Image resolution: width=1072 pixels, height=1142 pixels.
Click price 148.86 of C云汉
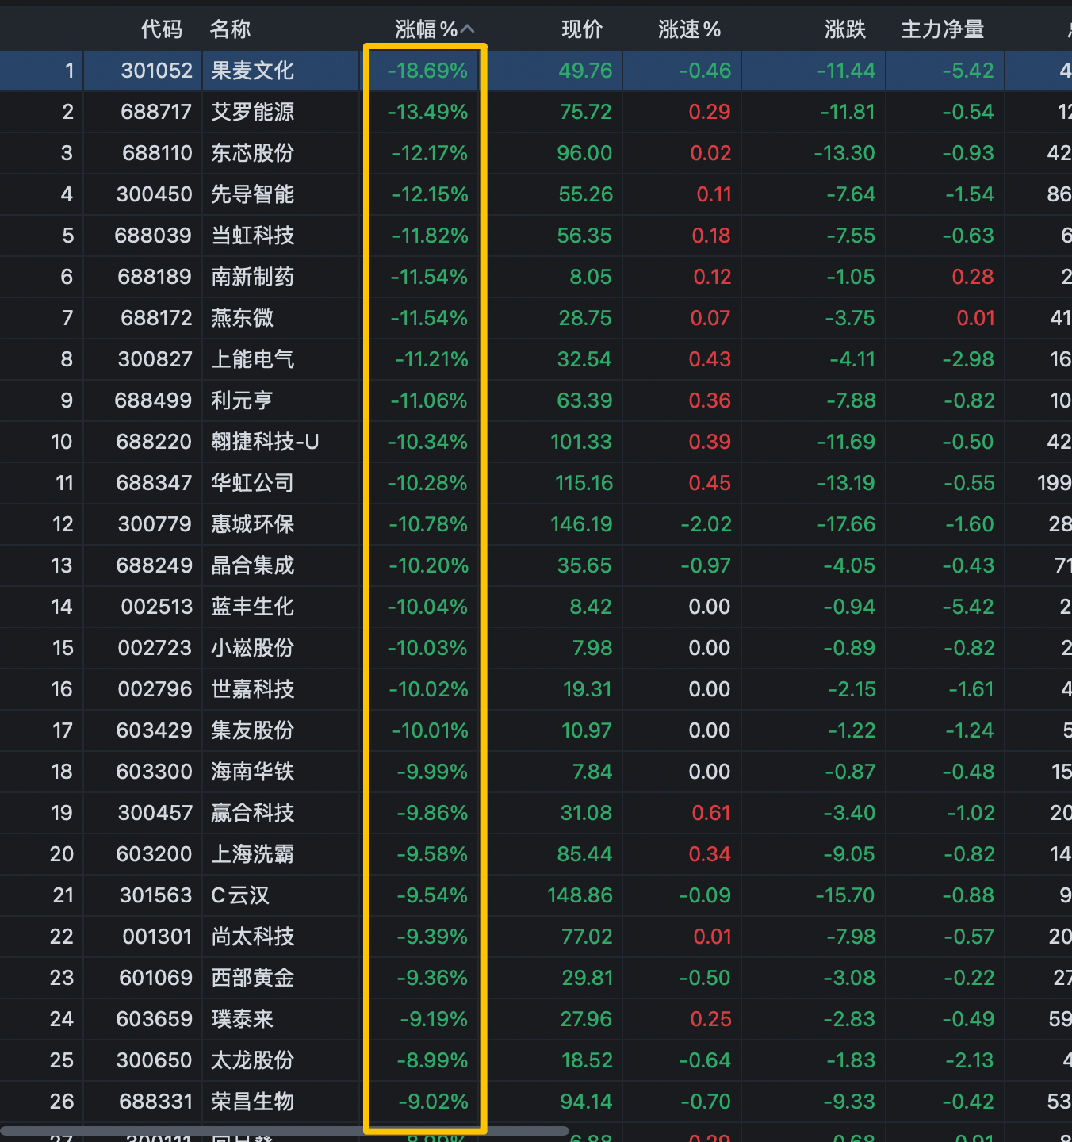point(580,895)
